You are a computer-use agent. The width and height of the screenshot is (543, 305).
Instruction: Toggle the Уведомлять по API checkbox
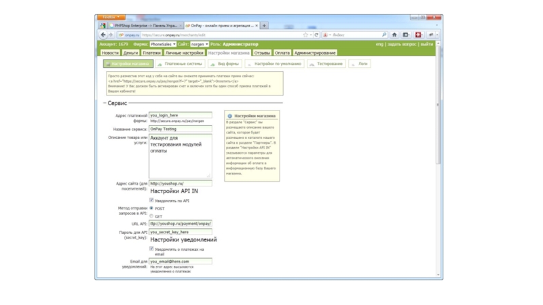(151, 200)
